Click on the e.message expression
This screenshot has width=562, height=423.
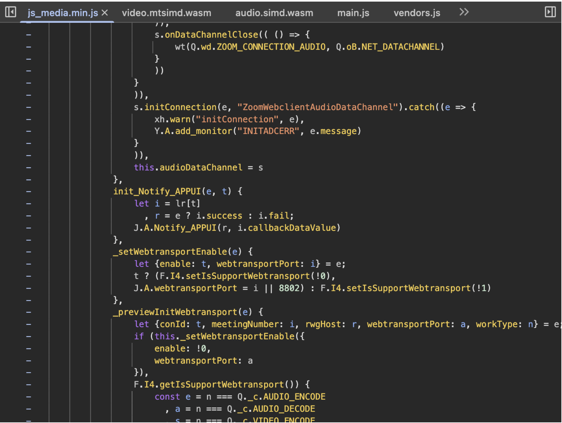click(x=333, y=131)
